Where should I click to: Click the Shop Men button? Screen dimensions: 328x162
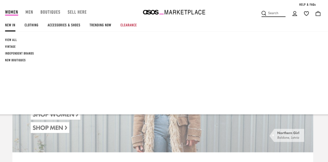pos(50,127)
